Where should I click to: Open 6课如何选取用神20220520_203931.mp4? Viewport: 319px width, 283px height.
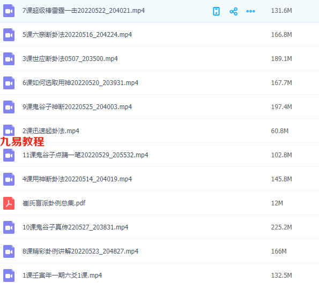80,83
